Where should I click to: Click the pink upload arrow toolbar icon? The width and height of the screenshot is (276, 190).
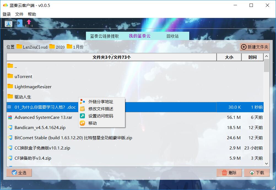pos(29,23)
